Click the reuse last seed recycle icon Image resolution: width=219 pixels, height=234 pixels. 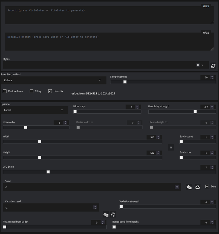197,187
